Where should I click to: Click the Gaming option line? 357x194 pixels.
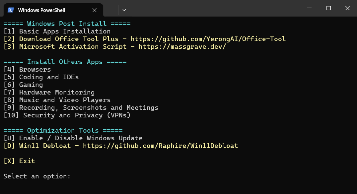tap(23, 85)
